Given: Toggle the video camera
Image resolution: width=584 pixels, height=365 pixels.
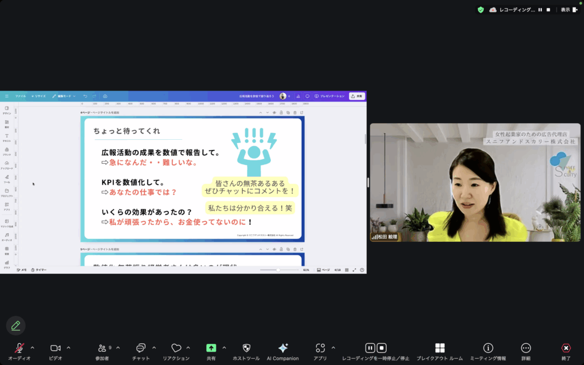Looking at the screenshot, I should coord(55,348).
